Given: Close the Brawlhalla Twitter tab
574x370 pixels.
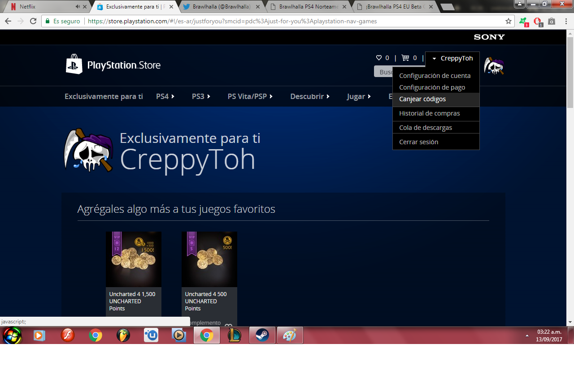Looking at the screenshot, I should click(x=257, y=7).
